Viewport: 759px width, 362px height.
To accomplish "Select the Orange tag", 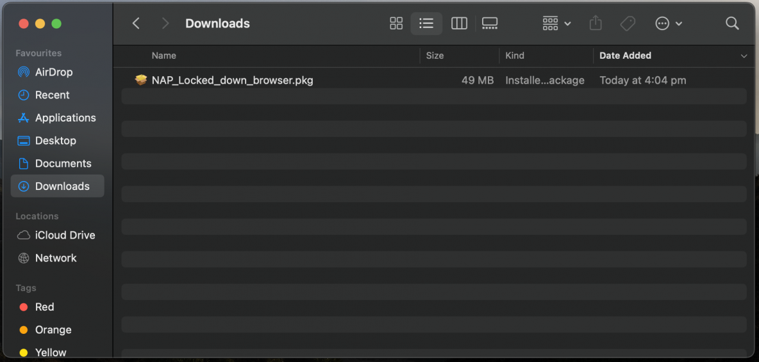I will (53, 330).
